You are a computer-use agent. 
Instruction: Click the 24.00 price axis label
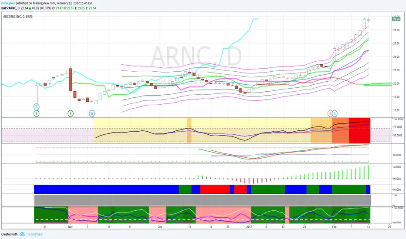(x=396, y=57)
